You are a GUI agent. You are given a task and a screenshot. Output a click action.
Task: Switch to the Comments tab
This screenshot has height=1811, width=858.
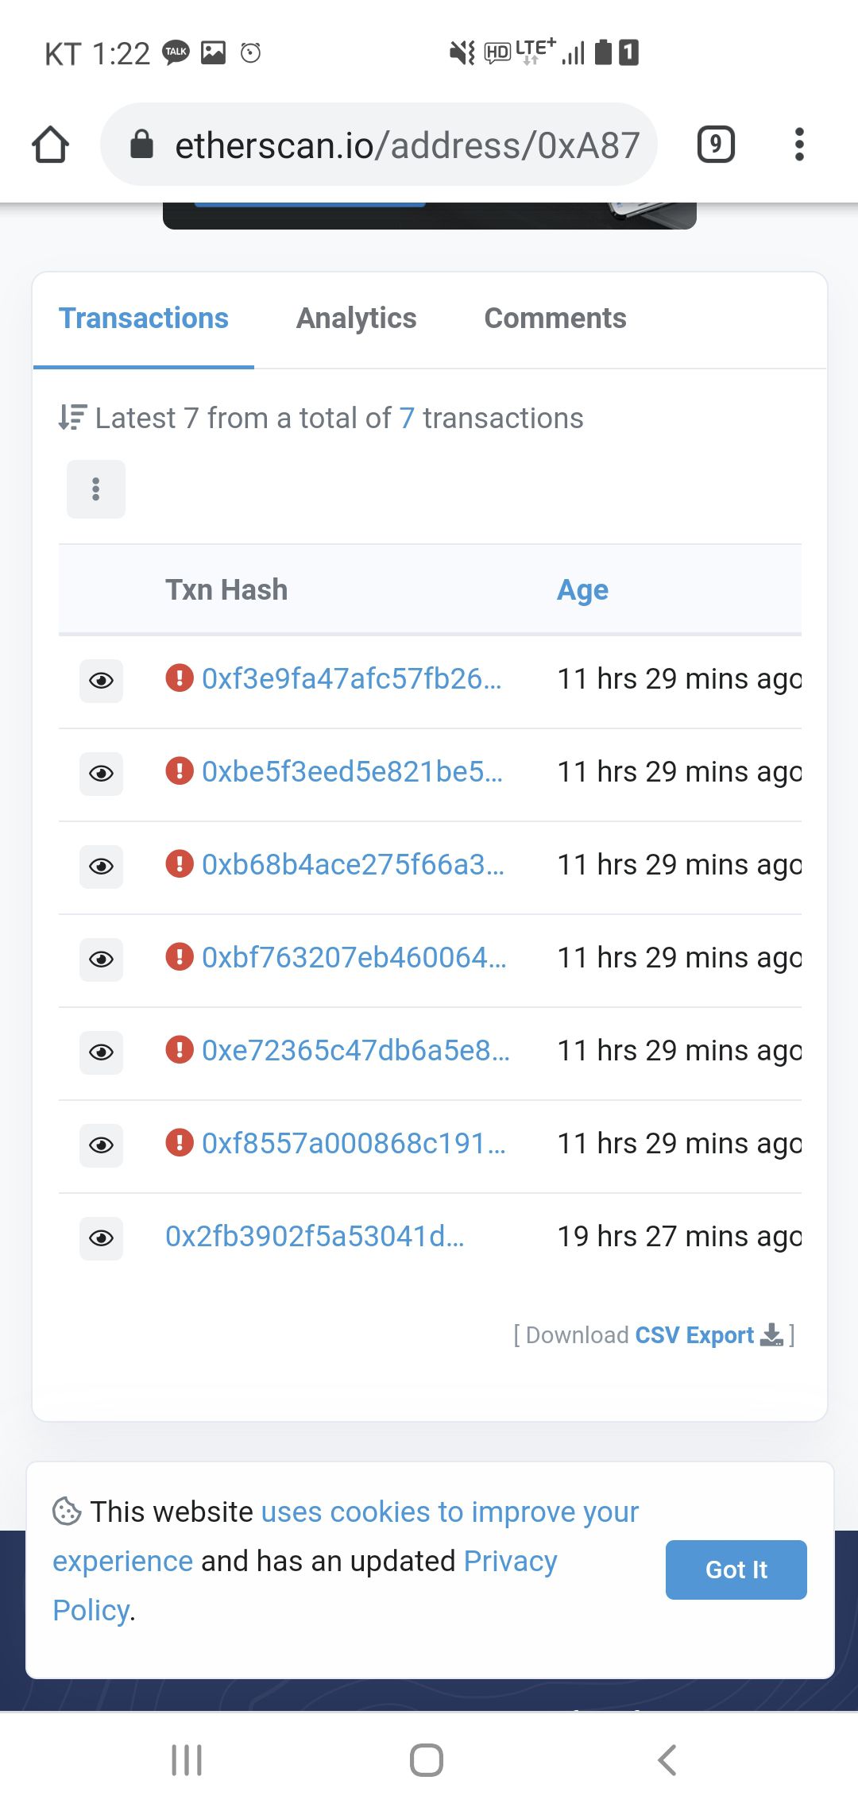click(555, 319)
